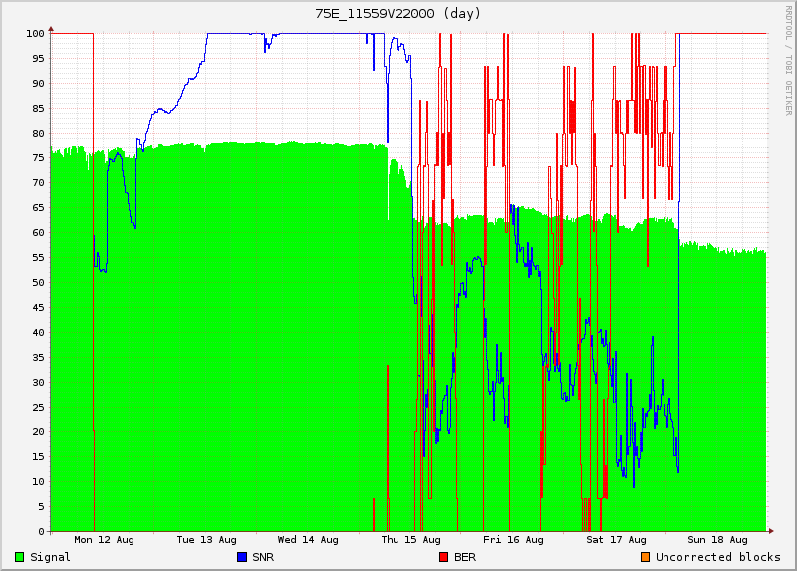Click the y-axis value 20
The width and height of the screenshot is (797, 571).
pos(38,432)
